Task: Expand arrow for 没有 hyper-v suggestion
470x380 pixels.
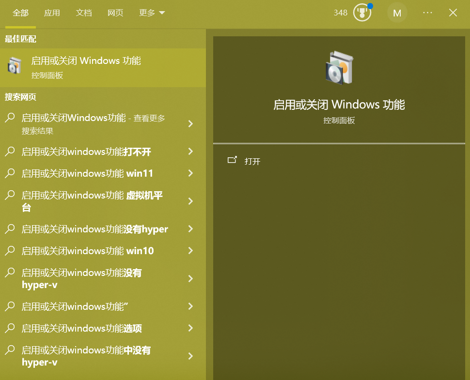Action: tap(190, 278)
